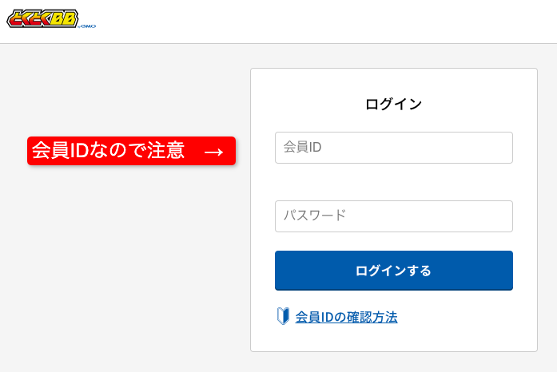Focus the 会員ID input field
The width and height of the screenshot is (557, 372).
tap(394, 148)
